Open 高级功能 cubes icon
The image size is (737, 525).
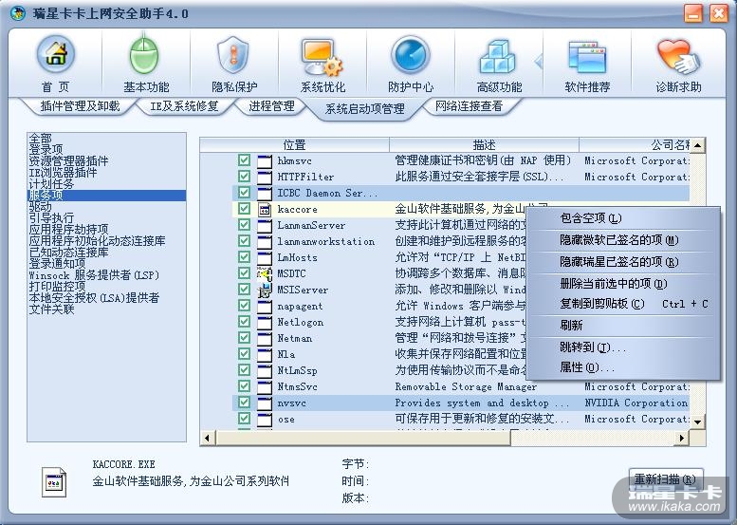498,57
